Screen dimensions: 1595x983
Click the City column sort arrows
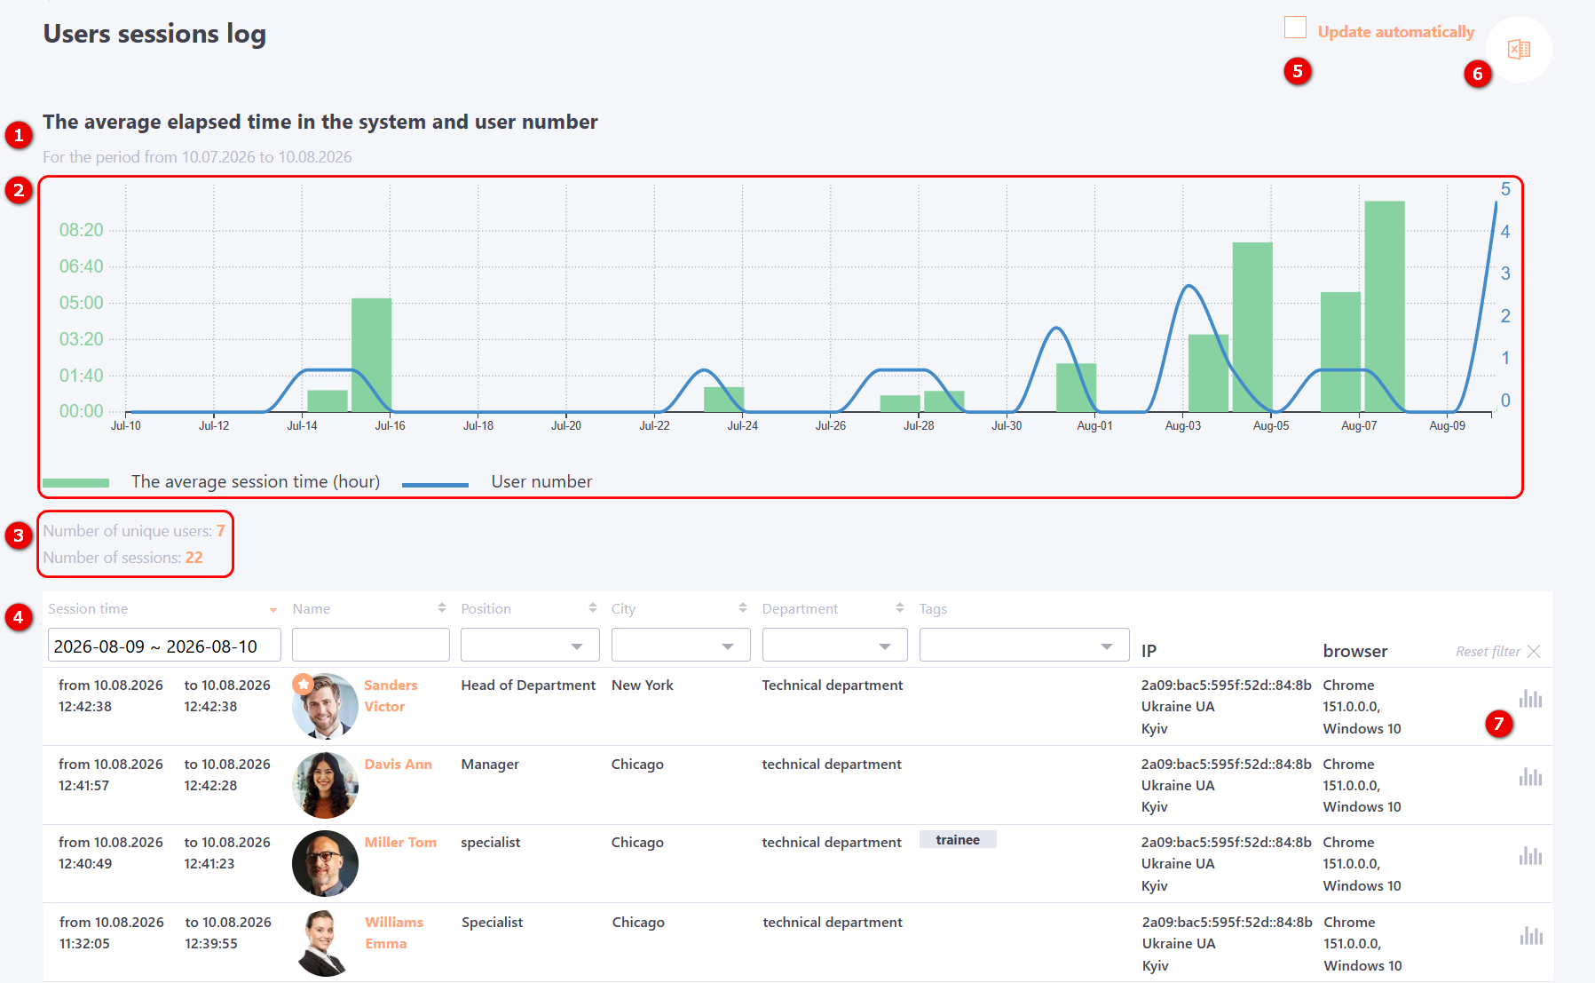point(743,608)
